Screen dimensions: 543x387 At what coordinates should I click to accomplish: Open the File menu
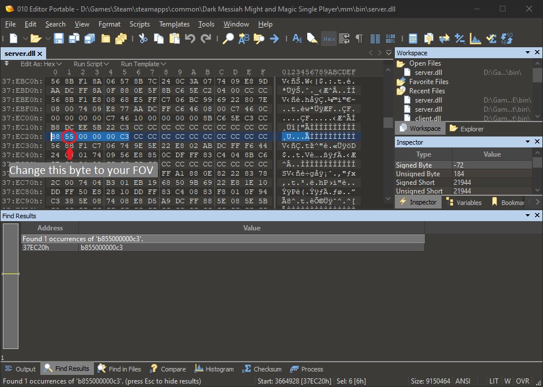pos(10,24)
